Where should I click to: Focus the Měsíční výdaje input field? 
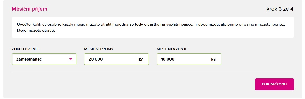coord(189,59)
